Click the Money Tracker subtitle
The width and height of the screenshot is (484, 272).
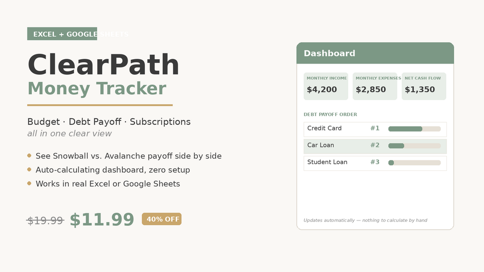point(97,89)
